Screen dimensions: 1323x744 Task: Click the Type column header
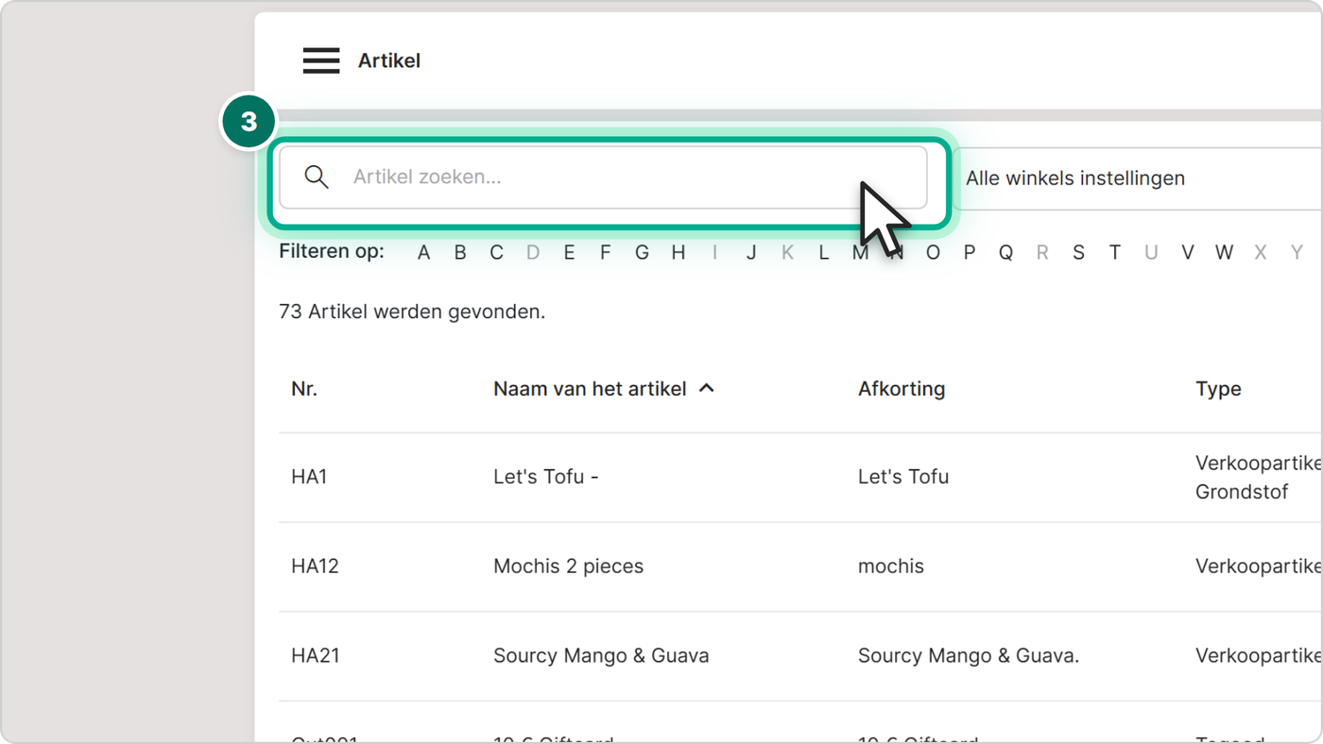tap(1218, 388)
